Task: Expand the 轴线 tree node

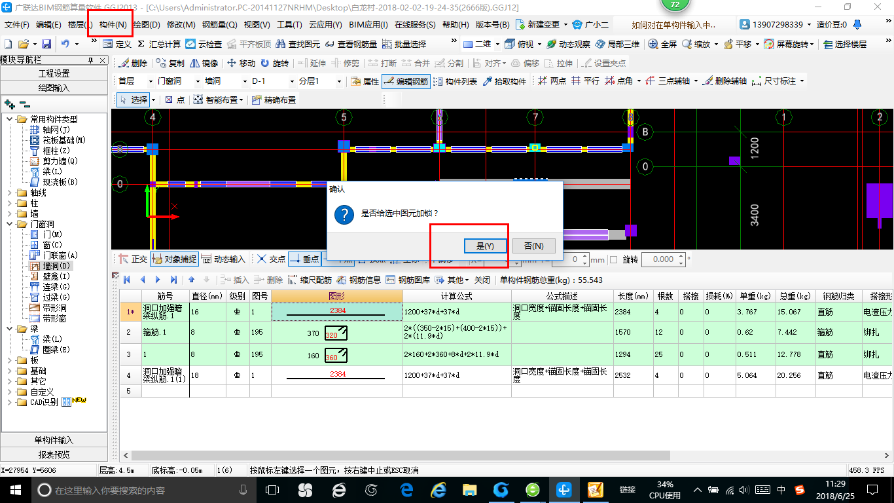Action: pos(9,193)
